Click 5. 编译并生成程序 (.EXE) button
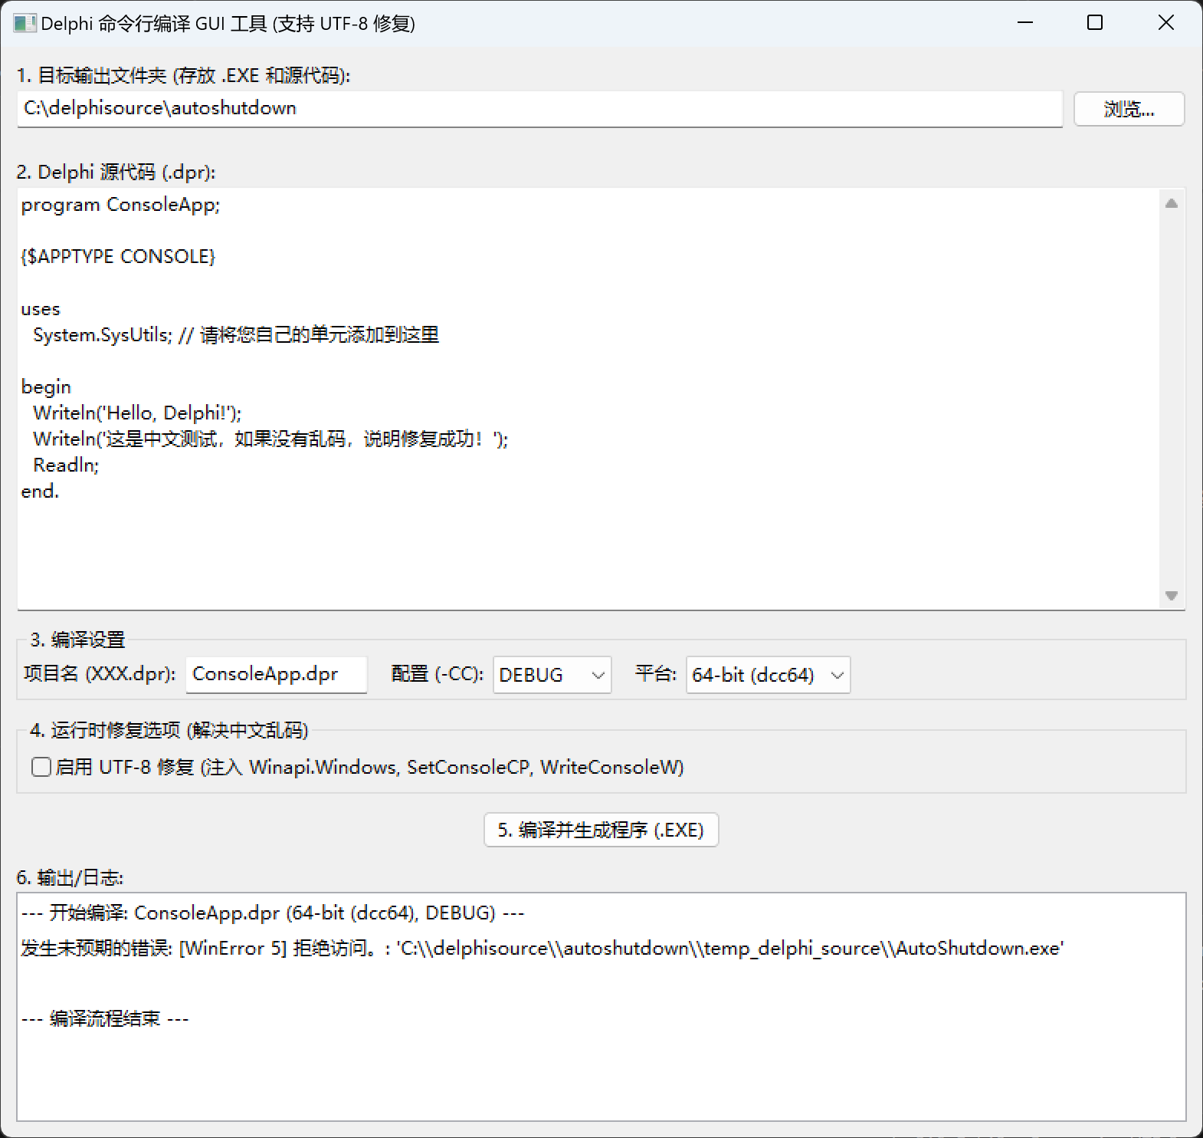 pyautogui.click(x=601, y=830)
